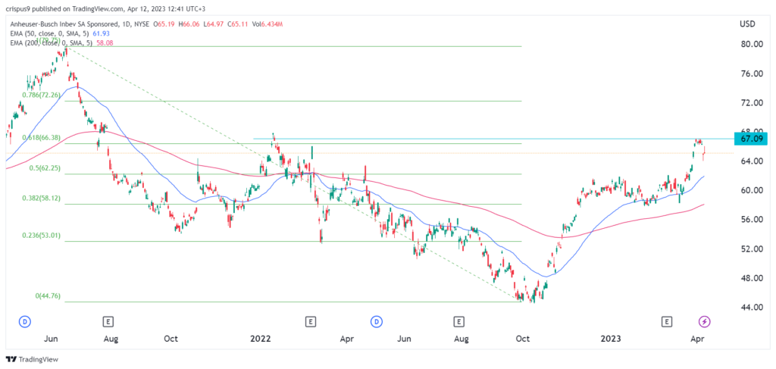
Task: Click the open value 'O65.19'
Action: (163, 23)
